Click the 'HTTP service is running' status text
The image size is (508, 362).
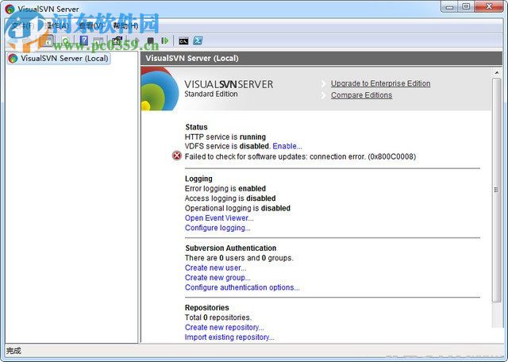click(225, 137)
